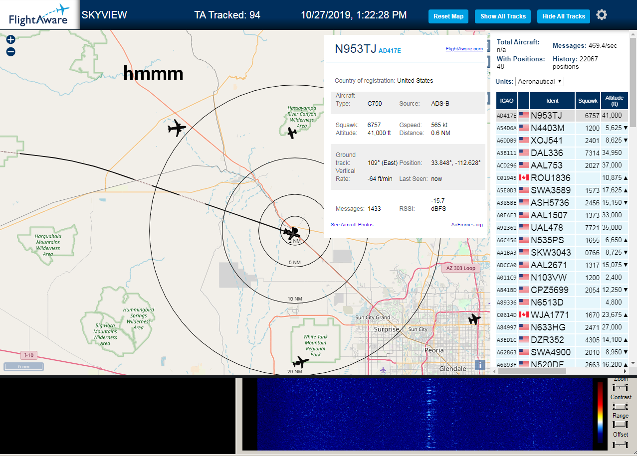
Task: Click the waterfall color scale bar
Action: [x=600, y=413]
